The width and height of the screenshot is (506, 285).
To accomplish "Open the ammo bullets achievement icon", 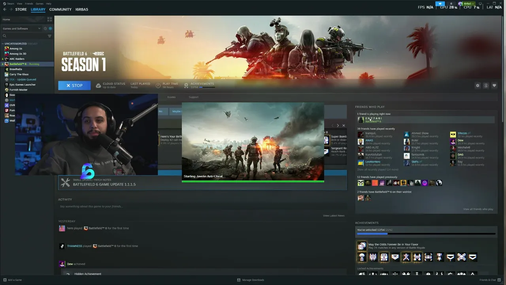I will (373, 257).
